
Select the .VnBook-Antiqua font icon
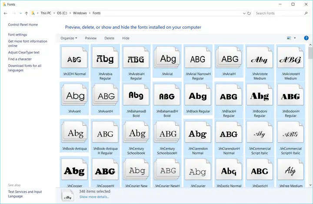point(74,132)
